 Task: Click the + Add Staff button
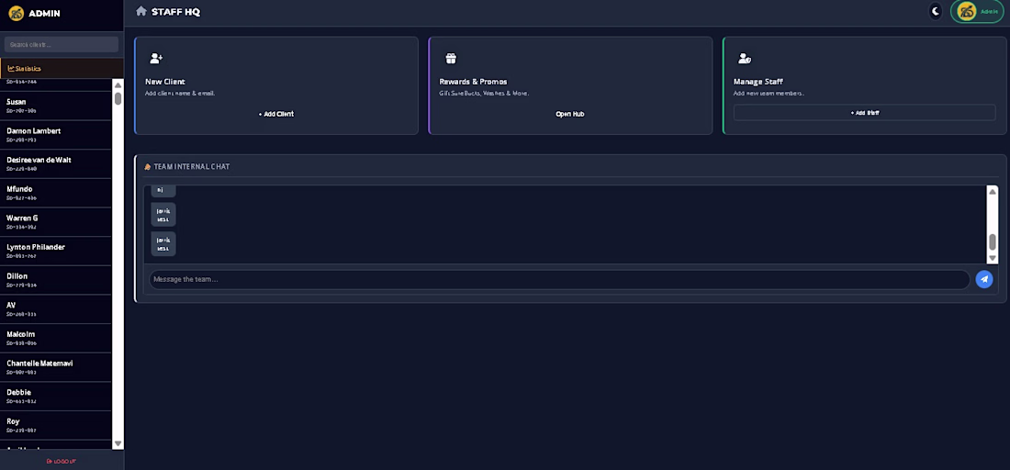pos(864,113)
